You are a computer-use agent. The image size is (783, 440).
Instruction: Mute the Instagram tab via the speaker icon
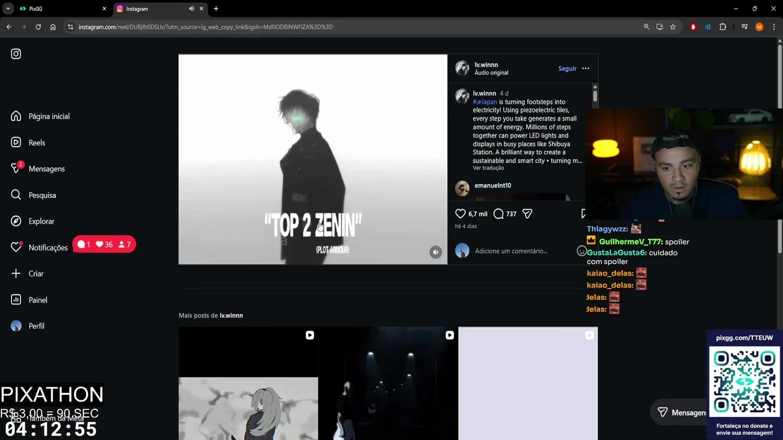[x=191, y=9]
